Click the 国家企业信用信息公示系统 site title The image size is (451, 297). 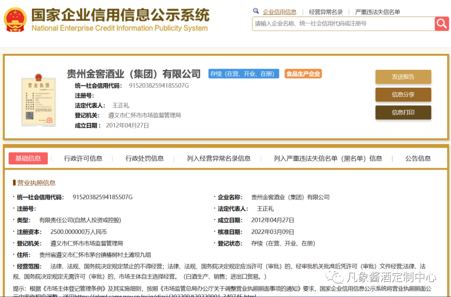120,15
